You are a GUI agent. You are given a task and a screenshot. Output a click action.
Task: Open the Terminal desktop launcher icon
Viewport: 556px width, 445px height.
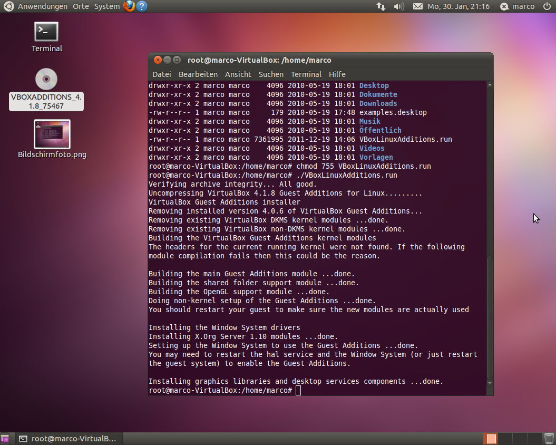(46, 32)
